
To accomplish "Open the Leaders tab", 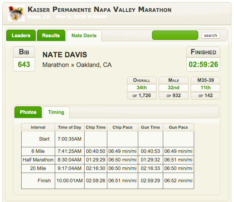I will coord(21,35).
